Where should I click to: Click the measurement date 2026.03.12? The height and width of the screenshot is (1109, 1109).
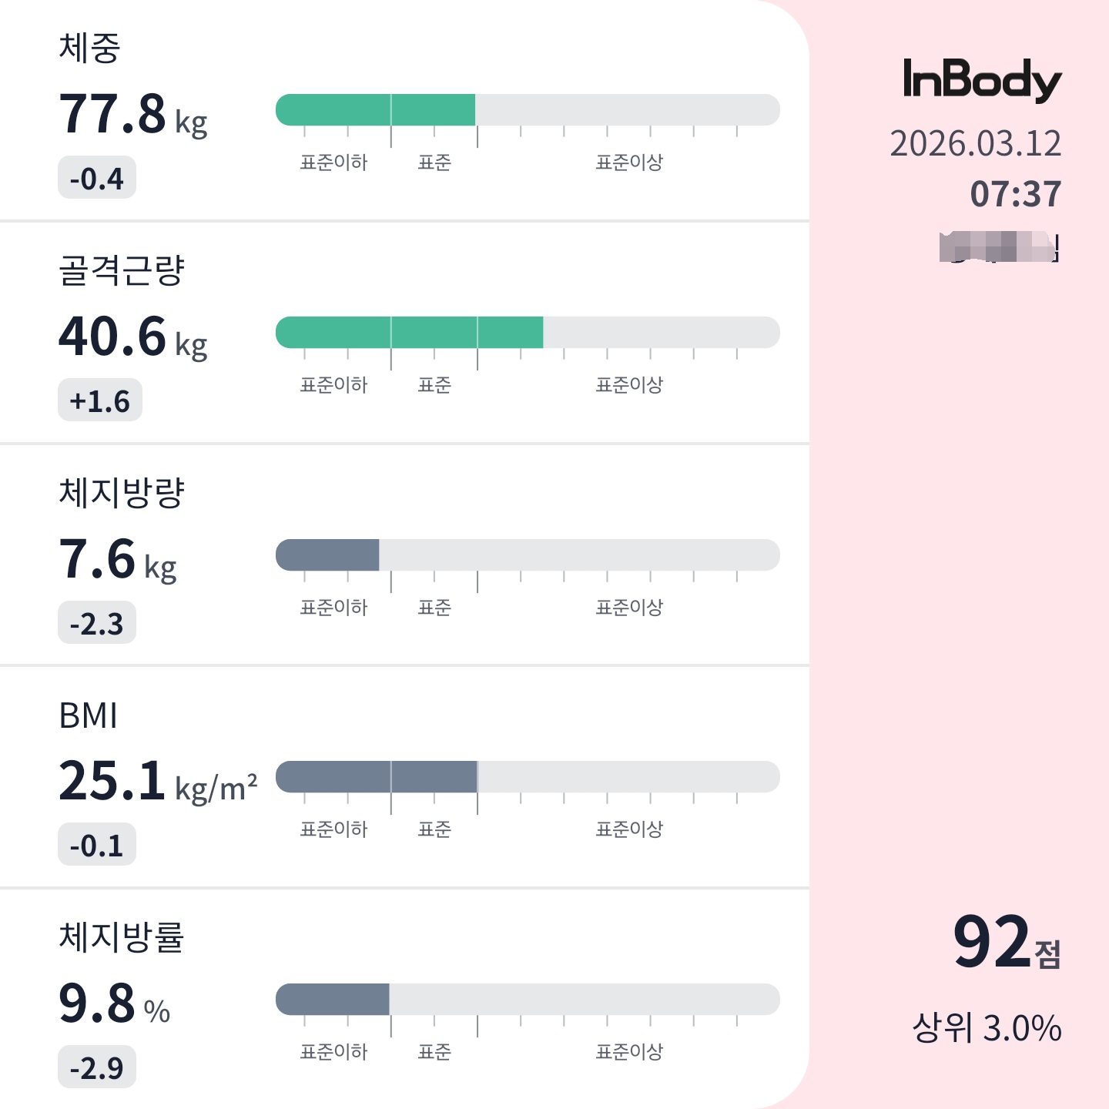[x=975, y=144]
